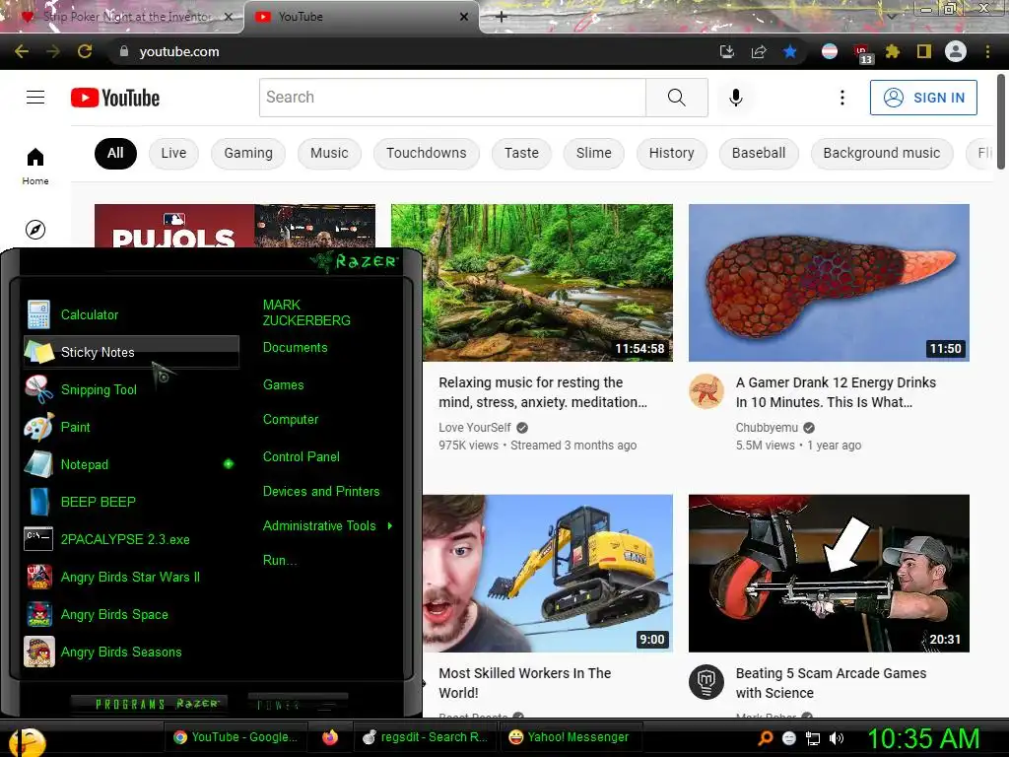The height and width of the screenshot is (757, 1009).
Task: Open the excavator Most Skilled Workers thumbnail
Action: pyautogui.click(x=548, y=573)
